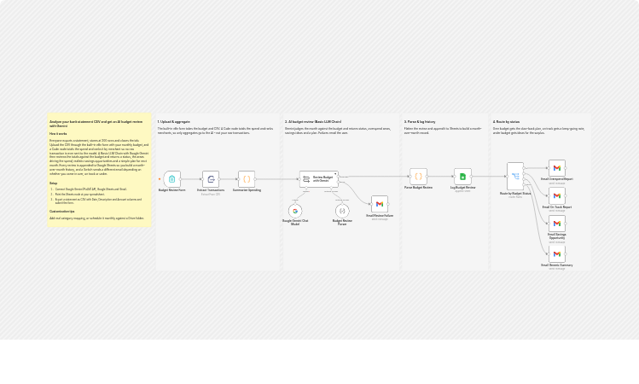
Task: Click the 'Email On Track Report' label
Action: point(557,207)
